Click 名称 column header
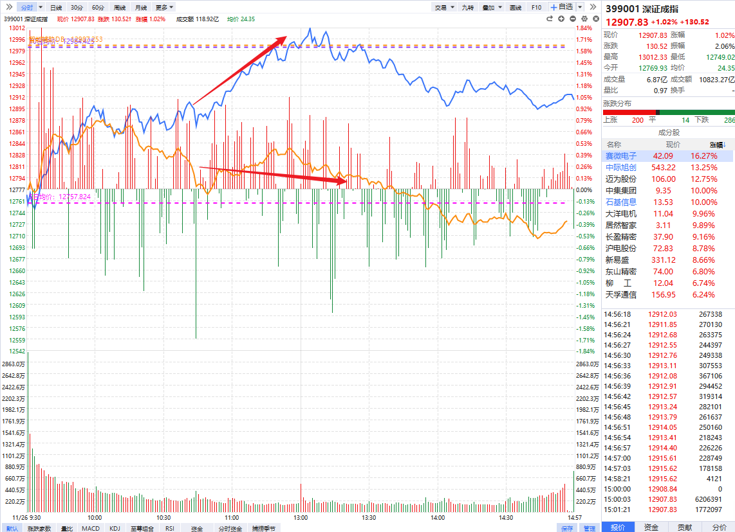The height and width of the screenshot is (532, 735). (613, 145)
